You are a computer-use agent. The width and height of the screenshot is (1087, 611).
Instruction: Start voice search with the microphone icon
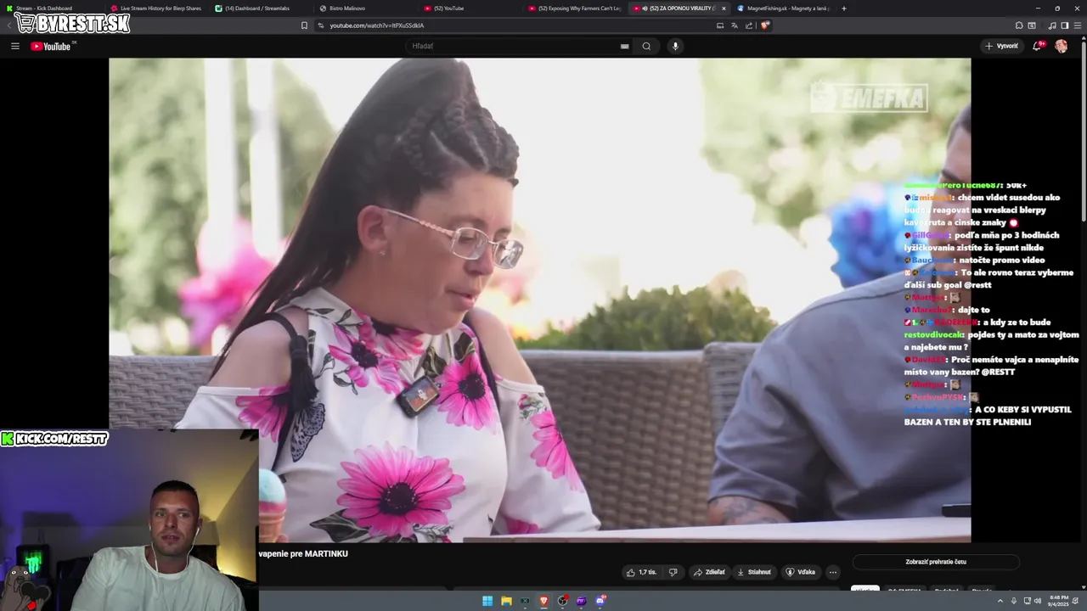pos(675,46)
